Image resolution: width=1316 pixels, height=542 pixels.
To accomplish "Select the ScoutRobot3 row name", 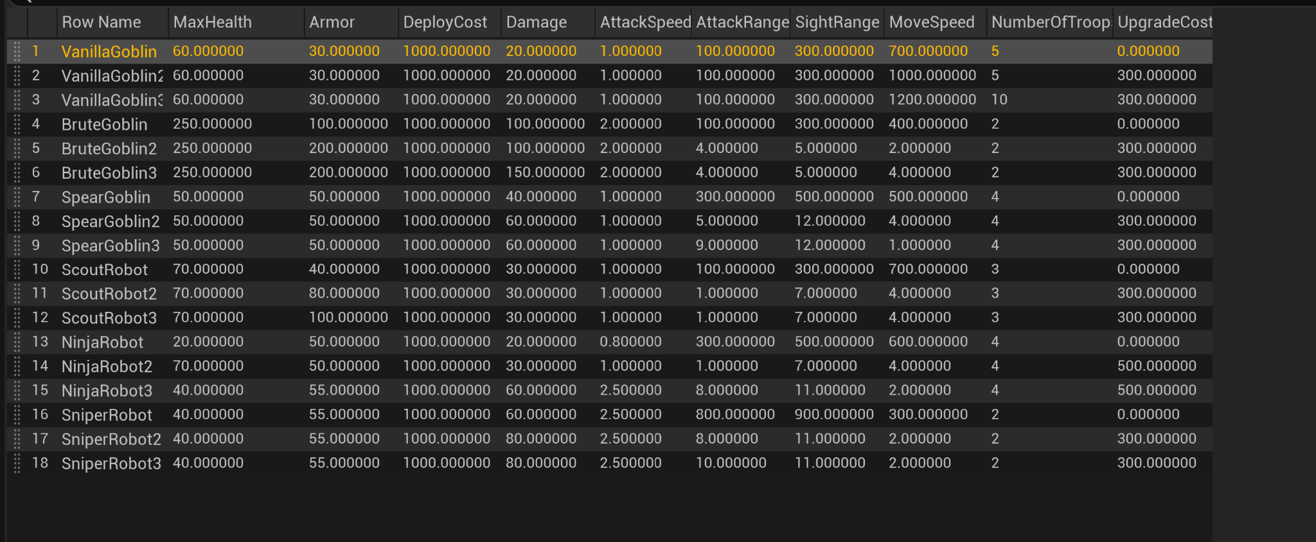I will tap(109, 318).
